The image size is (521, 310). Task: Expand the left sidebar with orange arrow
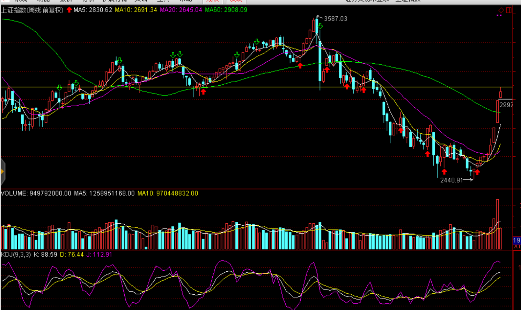pyautogui.click(x=2, y=171)
